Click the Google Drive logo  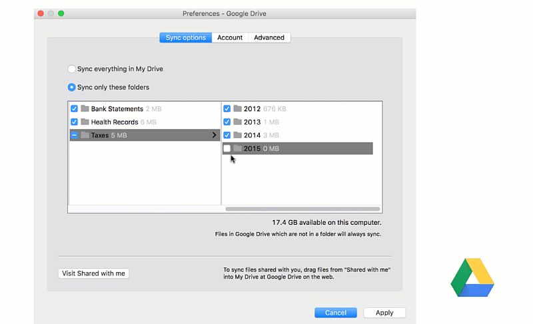pyautogui.click(x=472, y=277)
